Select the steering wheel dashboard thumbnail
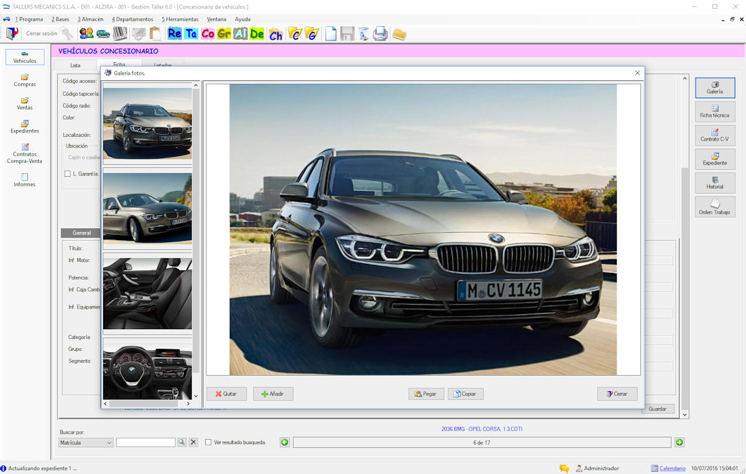Screen dimensions: 746x474 click(x=147, y=372)
